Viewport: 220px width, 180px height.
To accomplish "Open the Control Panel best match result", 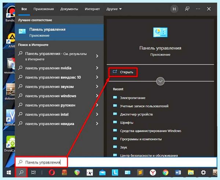I will [x=59, y=32].
